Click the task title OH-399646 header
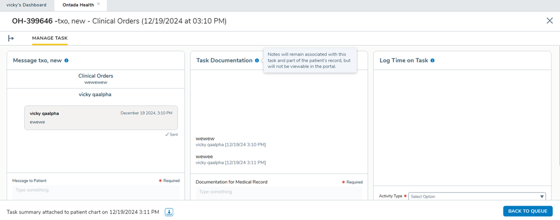 pos(119,21)
